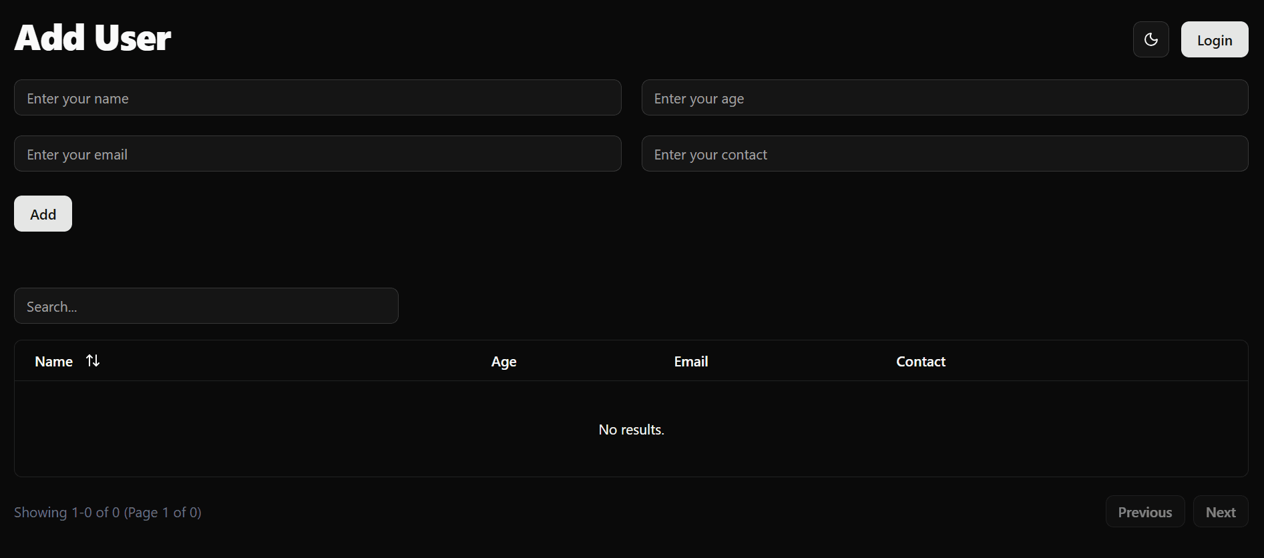
Task: Click the Login button
Action: [1214, 40]
